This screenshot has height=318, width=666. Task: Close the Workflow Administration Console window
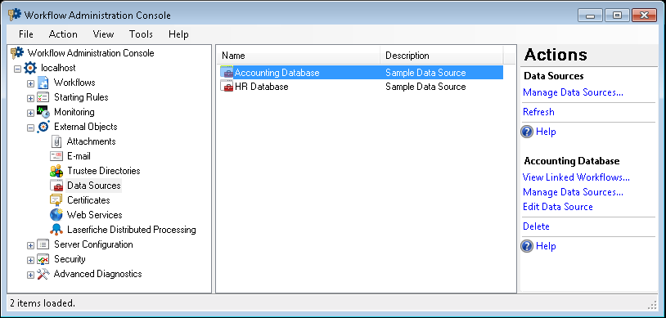644,16
